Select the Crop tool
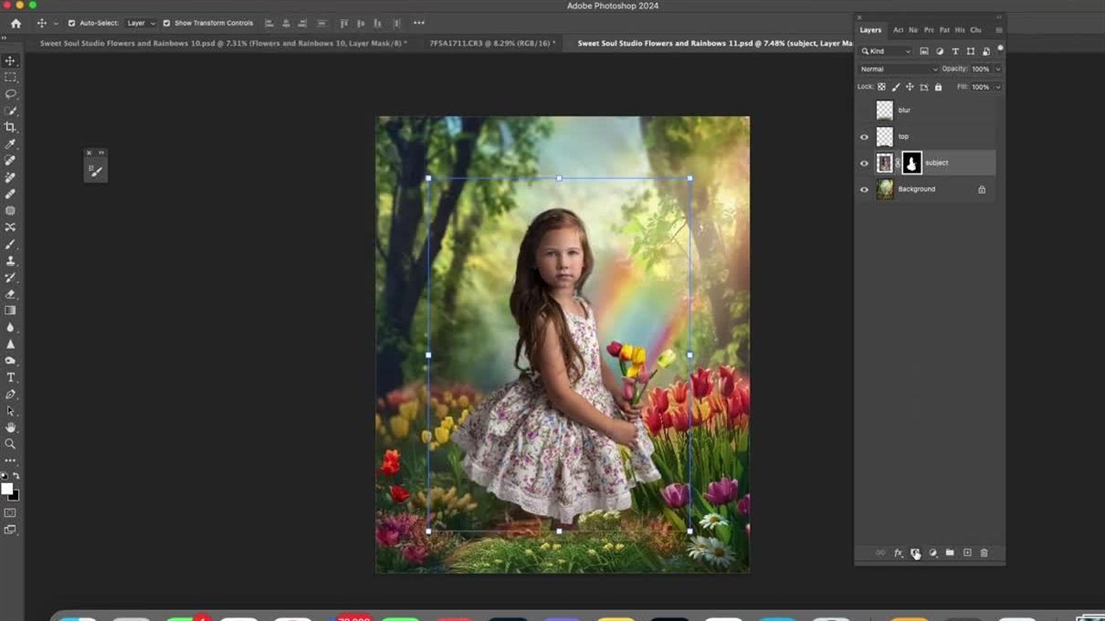The width and height of the screenshot is (1105, 621). (x=10, y=127)
